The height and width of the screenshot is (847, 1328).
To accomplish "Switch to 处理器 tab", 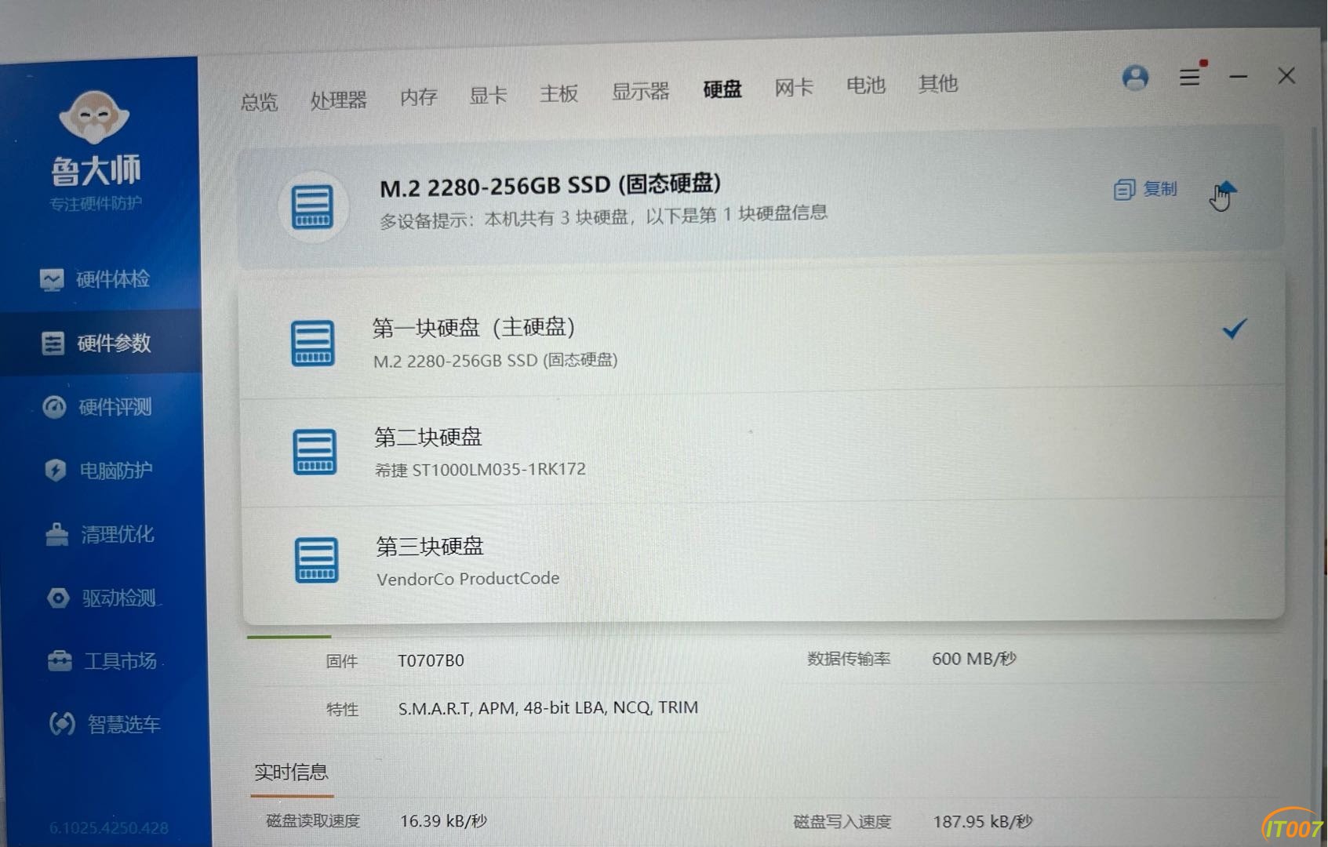I will click(x=338, y=100).
